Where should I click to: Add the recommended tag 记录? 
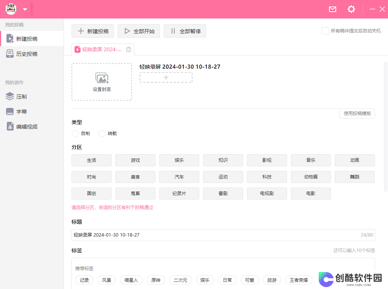coord(84,280)
